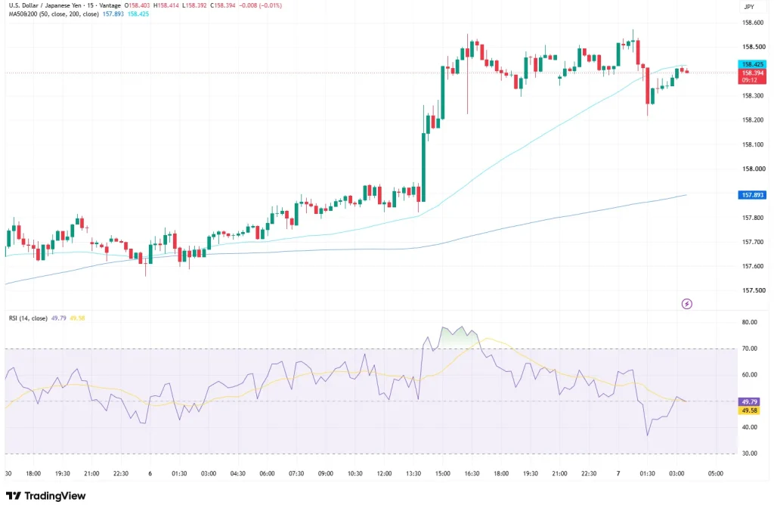Click the purple lightning bolt icon
The height and width of the screenshot is (511, 774).
tap(686, 304)
